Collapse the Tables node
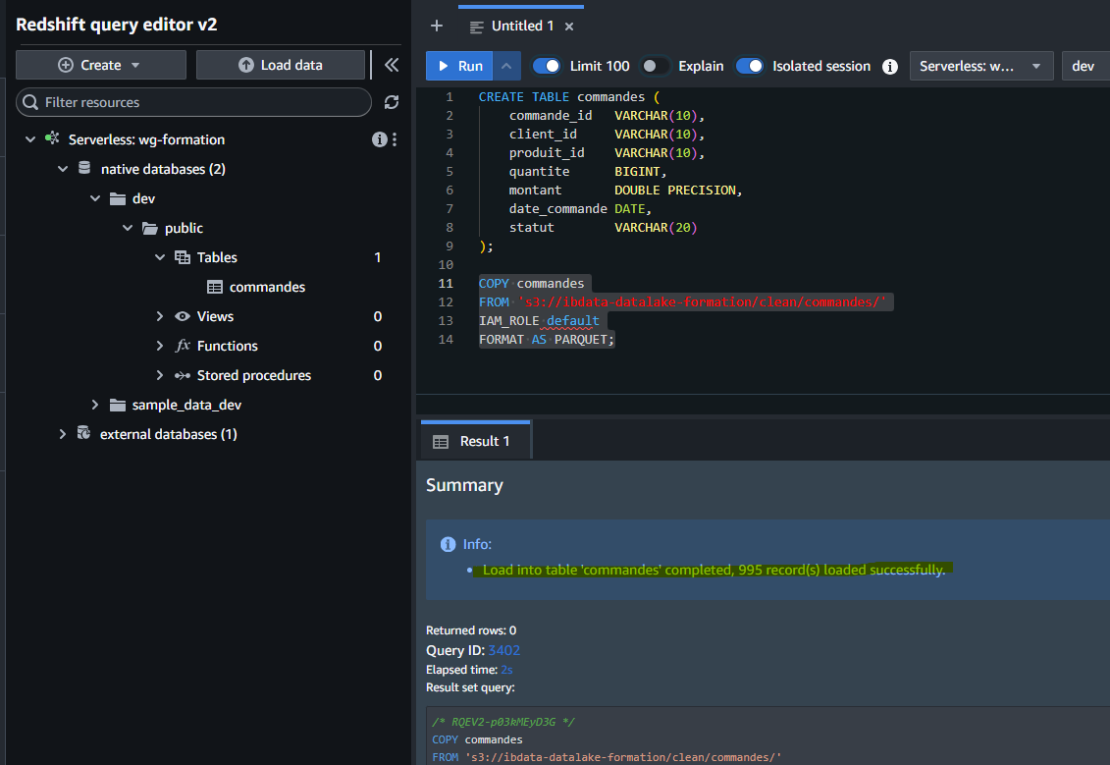The image size is (1110, 765). tap(160, 257)
